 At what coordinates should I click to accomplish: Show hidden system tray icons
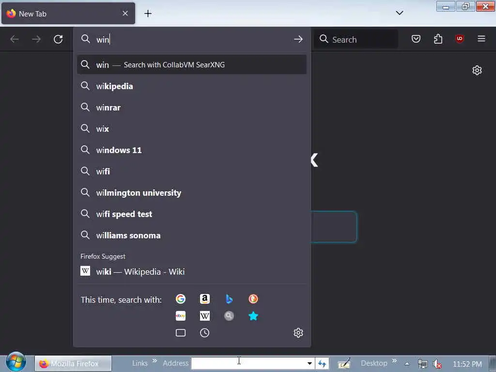[407, 364]
